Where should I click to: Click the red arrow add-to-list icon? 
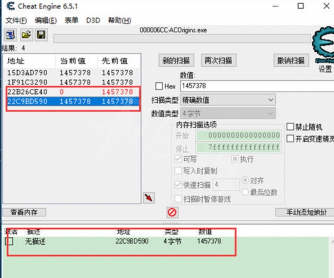click(149, 198)
